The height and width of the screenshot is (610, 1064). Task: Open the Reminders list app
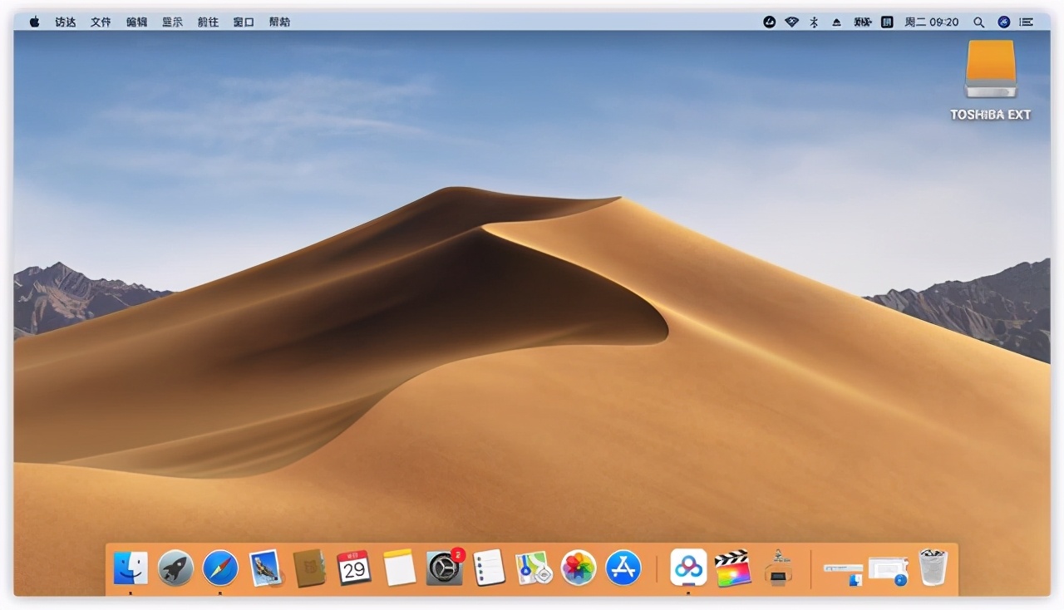click(x=489, y=568)
